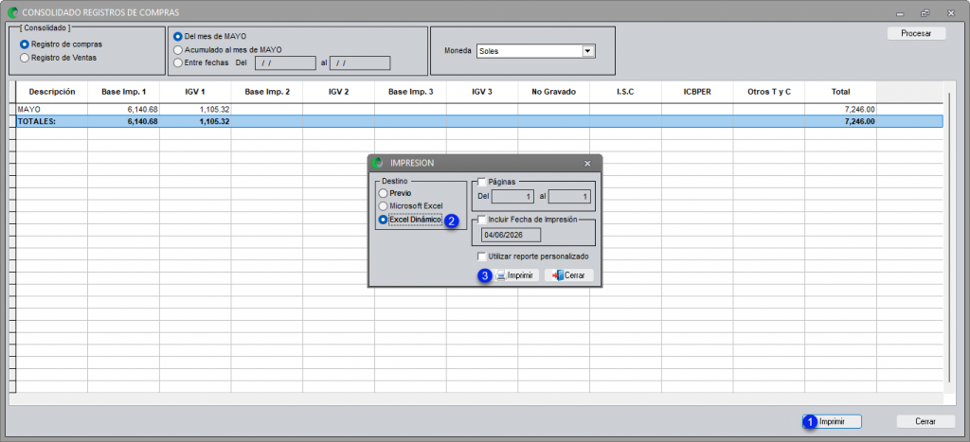Click the Total column header
The height and width of the screenshot is (442, 970).
(841, 92)
